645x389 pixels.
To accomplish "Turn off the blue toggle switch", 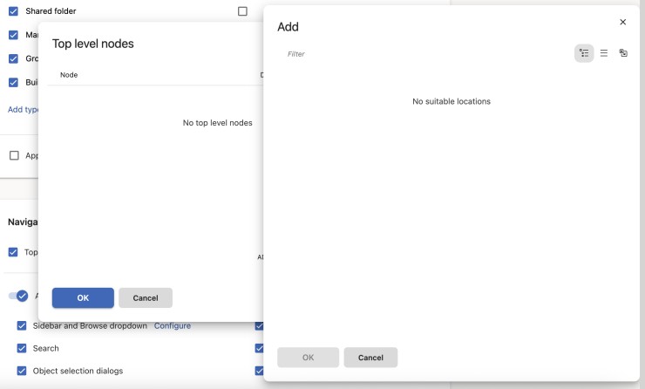I will point(18,296).
